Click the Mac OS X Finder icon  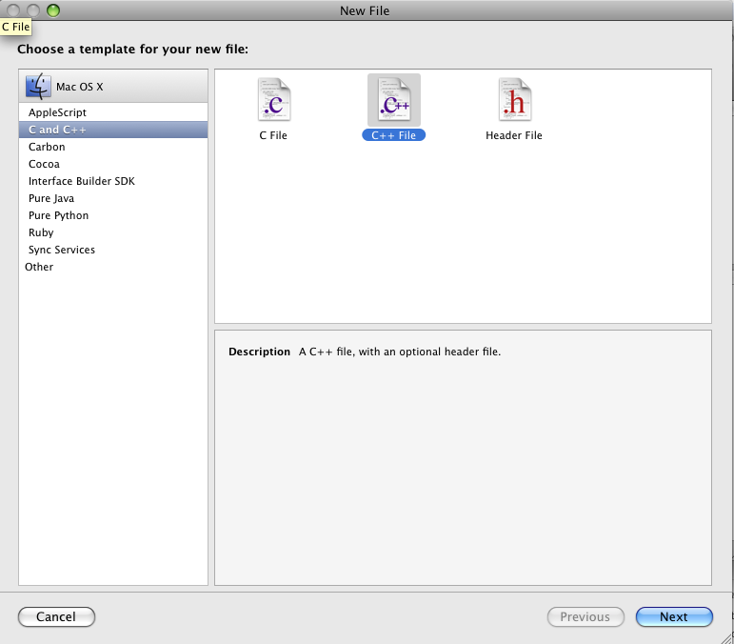38,86
